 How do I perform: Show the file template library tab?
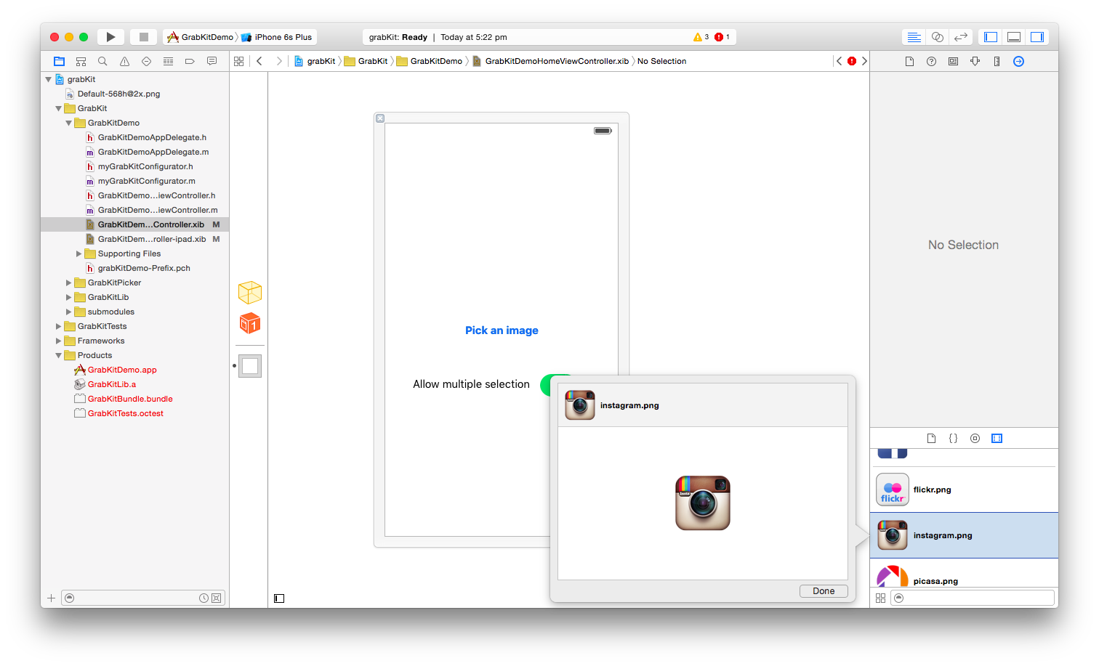coord(931,439)
